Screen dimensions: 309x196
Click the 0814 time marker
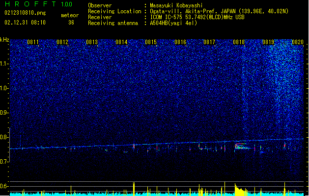(121, 42)
